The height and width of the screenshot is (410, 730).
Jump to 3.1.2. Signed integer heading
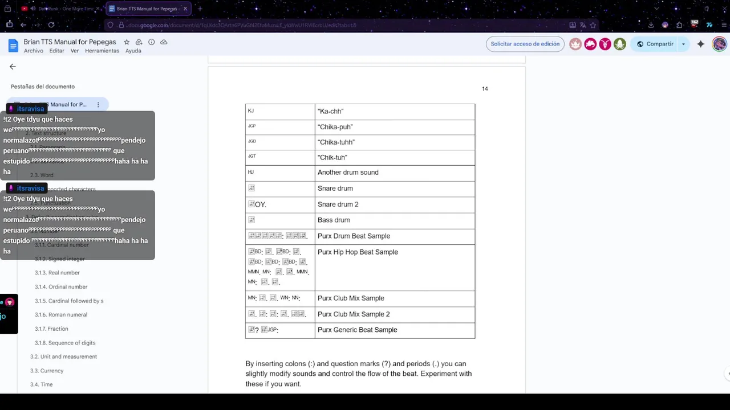(x=60, y=259)
